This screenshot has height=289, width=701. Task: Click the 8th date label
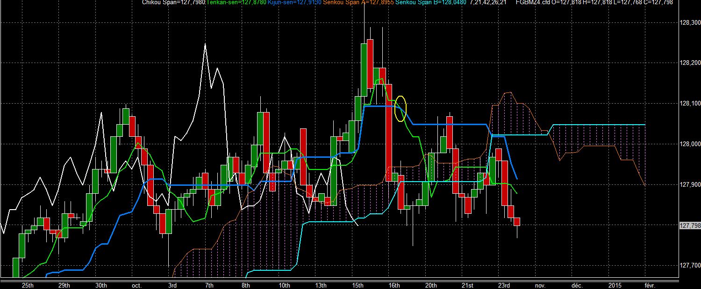246,285
